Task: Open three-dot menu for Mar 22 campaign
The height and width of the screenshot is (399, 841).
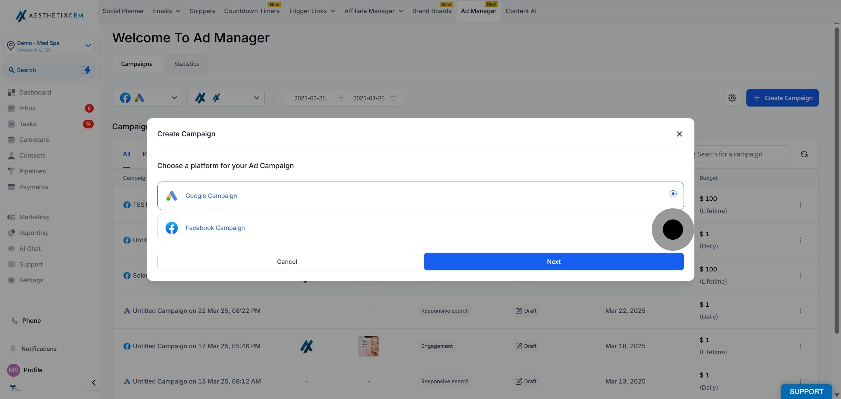Action: pyautogui.click(x=800, y=311)
